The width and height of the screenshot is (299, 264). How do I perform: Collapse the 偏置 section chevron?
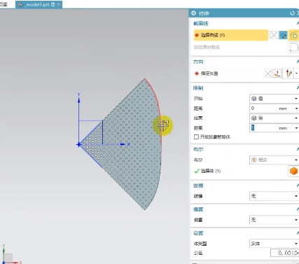tap(298, 209)
